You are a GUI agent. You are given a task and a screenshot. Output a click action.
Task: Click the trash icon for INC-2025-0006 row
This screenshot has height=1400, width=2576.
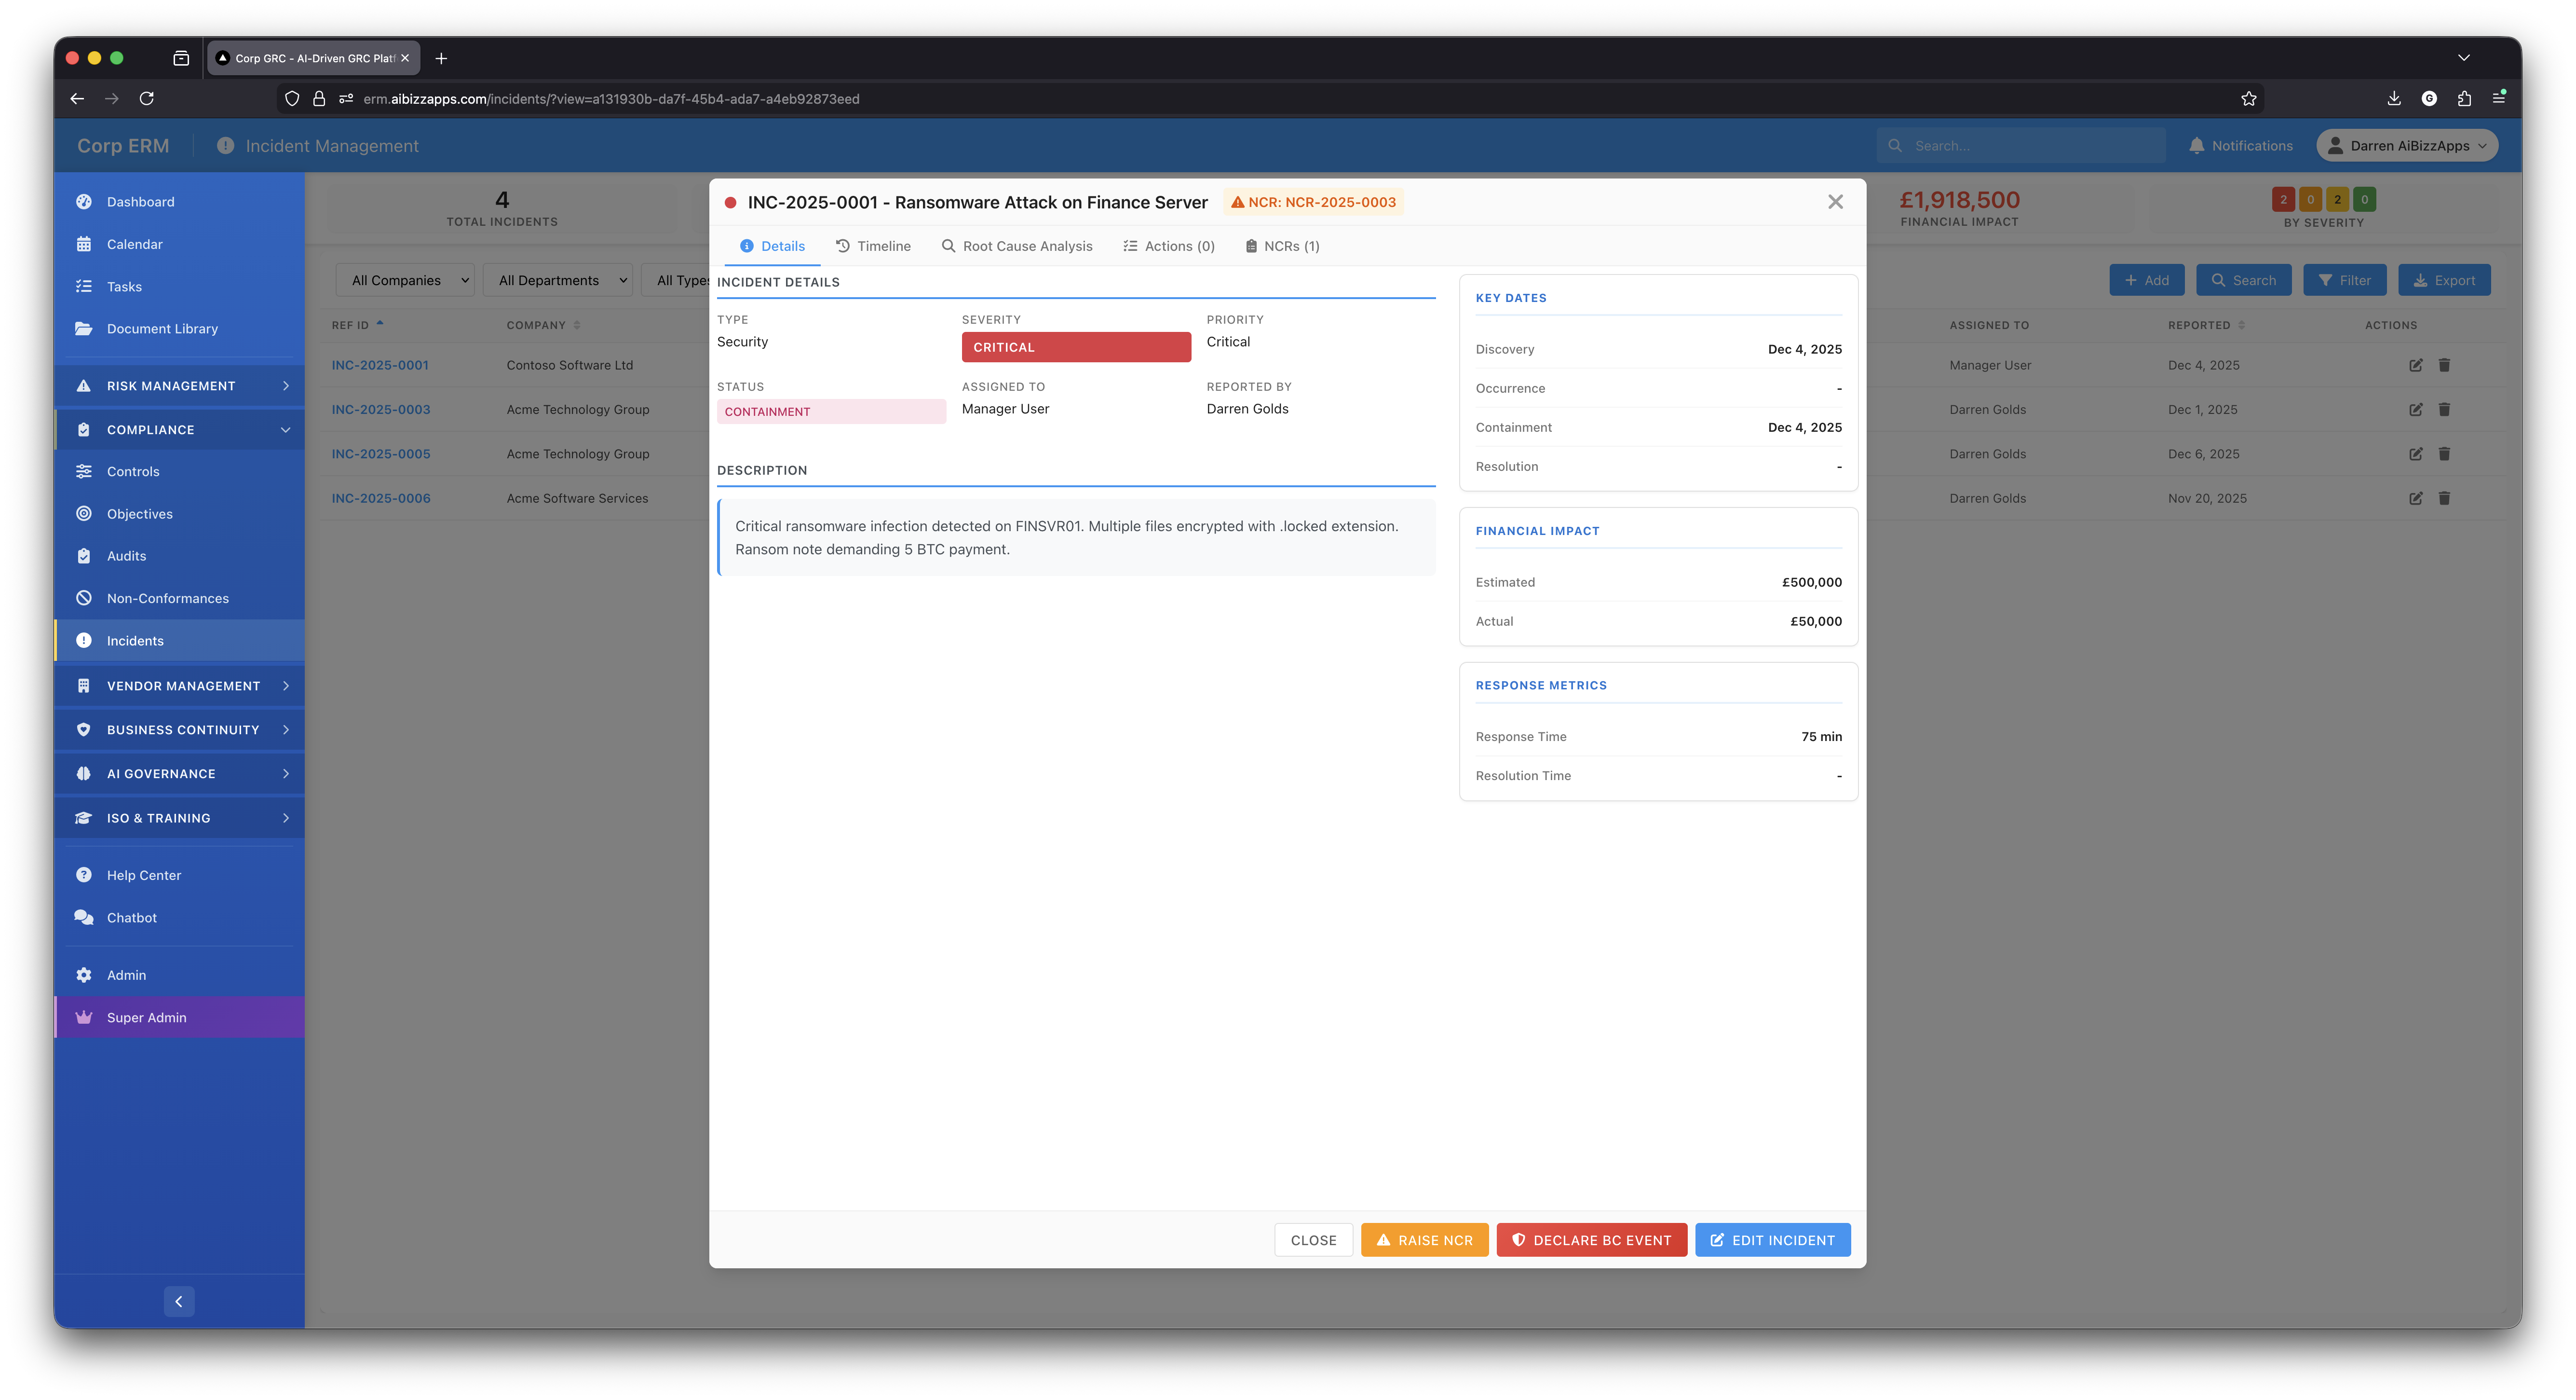2444,498
